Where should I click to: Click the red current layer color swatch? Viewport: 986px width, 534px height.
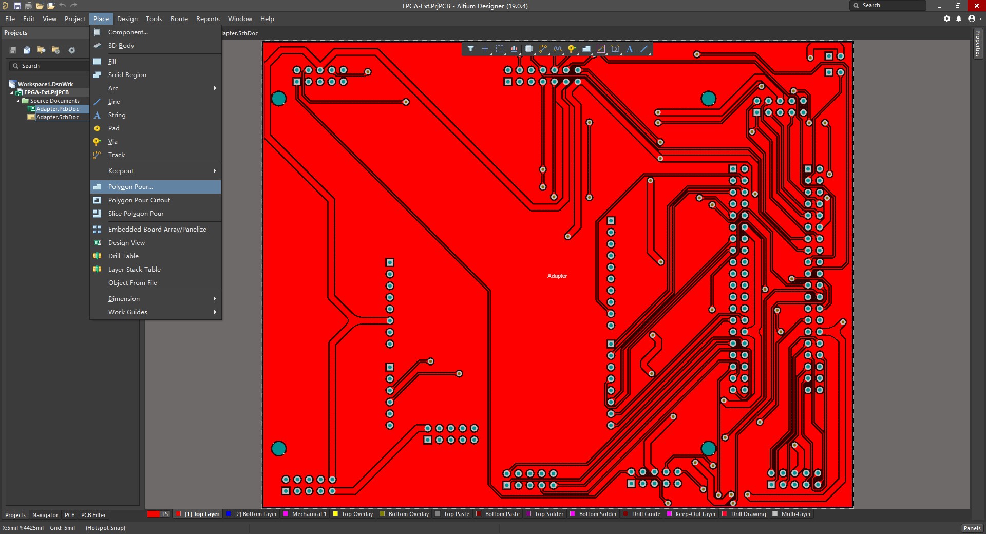(153, 514)
